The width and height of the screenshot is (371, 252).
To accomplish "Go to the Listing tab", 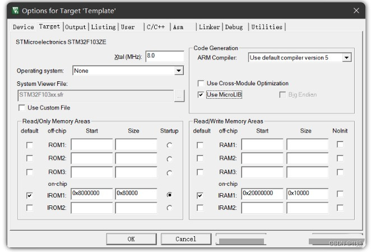I will (x=103, y=27).
